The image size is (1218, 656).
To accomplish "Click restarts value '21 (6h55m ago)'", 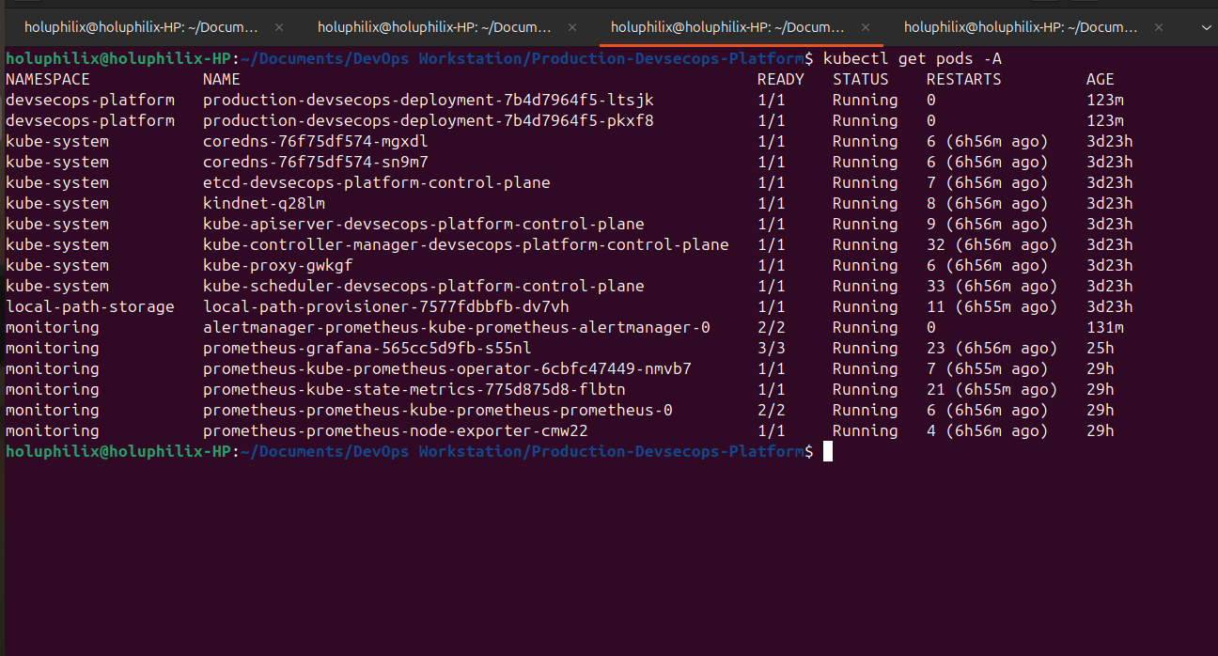I will (992, 389).
